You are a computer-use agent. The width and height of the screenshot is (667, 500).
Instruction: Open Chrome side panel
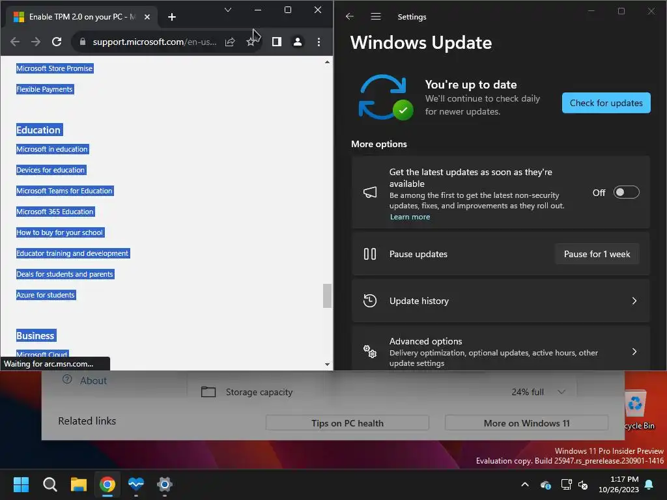pos(276,42)
